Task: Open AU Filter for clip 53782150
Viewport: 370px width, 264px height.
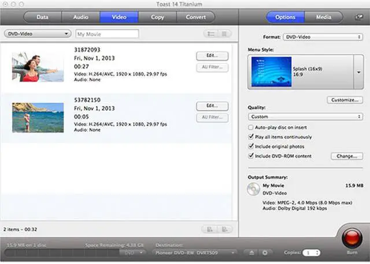Action: click(212, 118)
